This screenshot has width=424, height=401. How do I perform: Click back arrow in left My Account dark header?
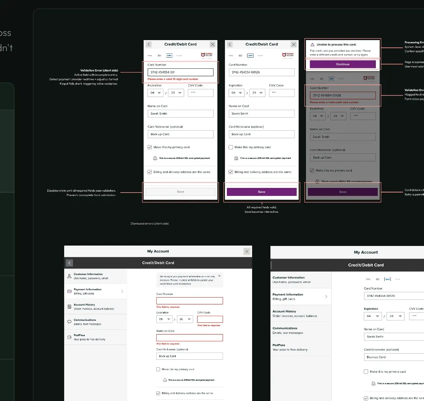pyautogui.click(x=70, y=263)
